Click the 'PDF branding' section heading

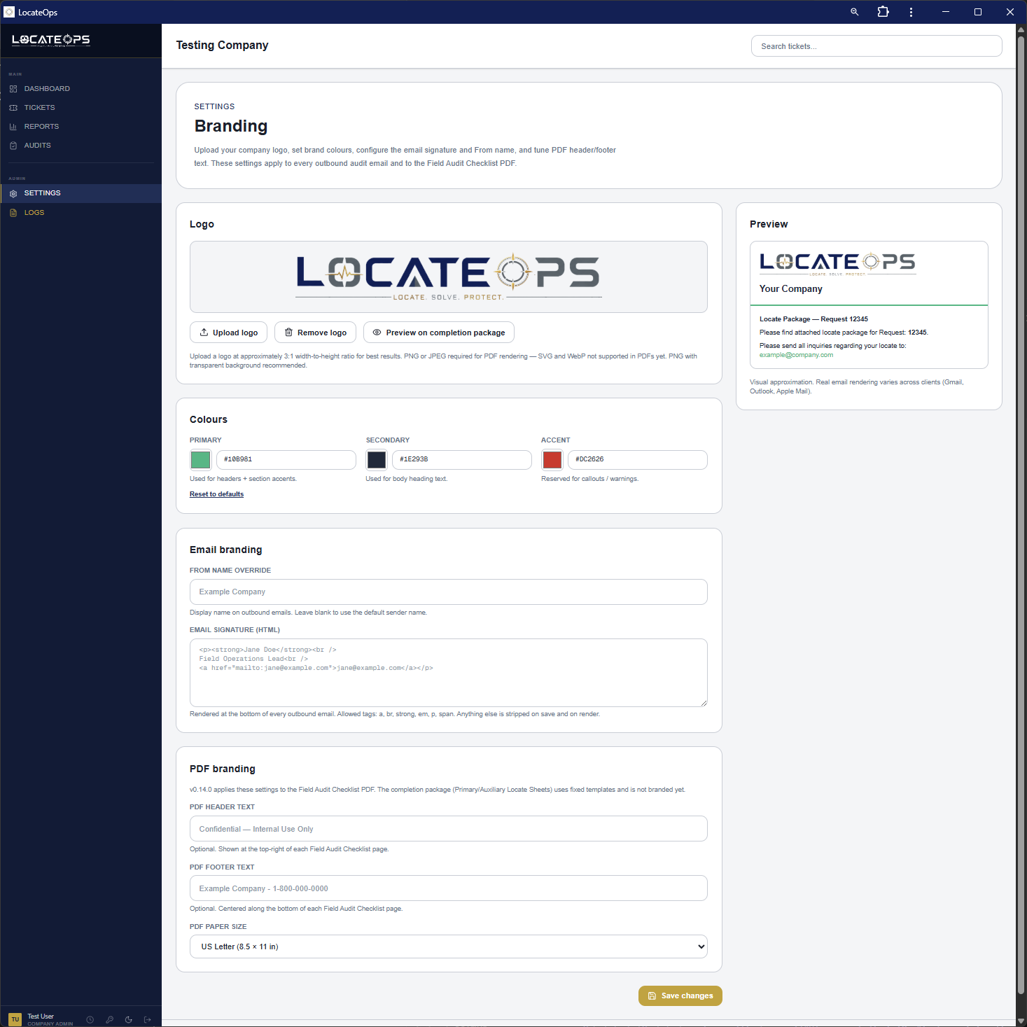click(223, 769)
